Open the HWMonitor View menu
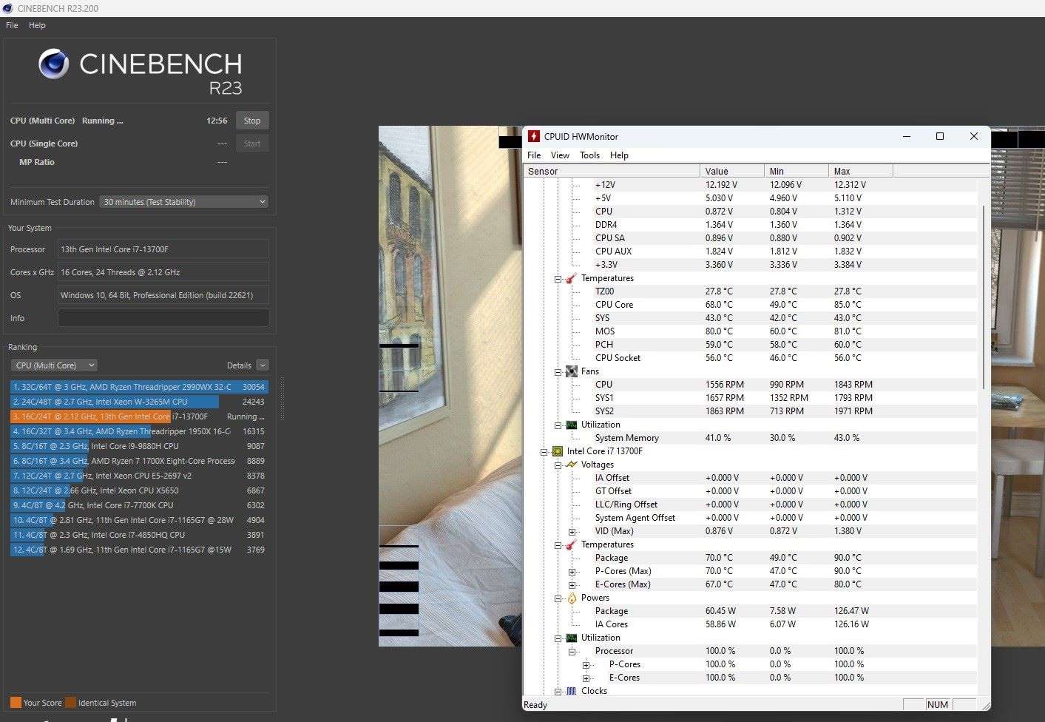Image resolution: width=1045 pixels, height=722 pixels. (x=560, y=155)
